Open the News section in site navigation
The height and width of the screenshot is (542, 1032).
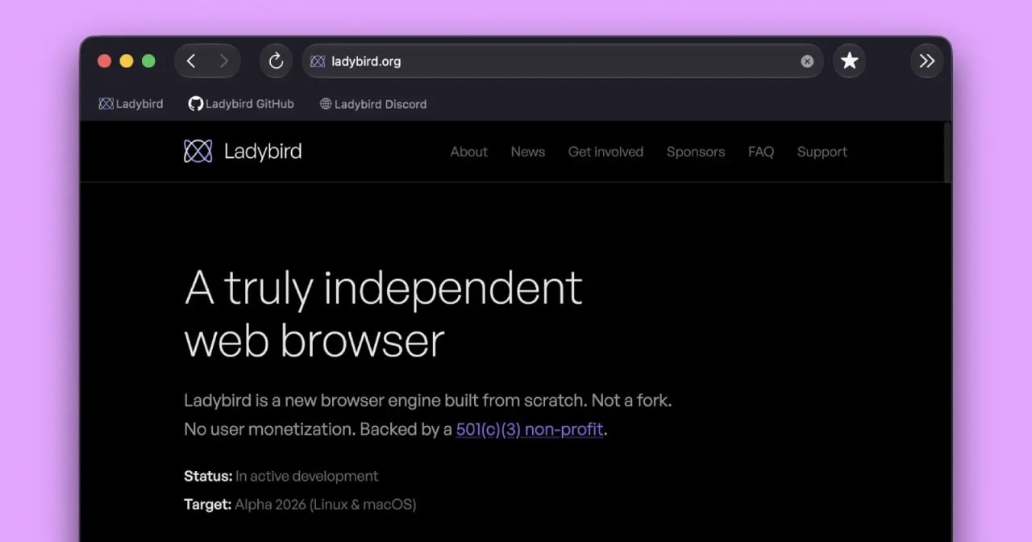[x=528, y=152]
